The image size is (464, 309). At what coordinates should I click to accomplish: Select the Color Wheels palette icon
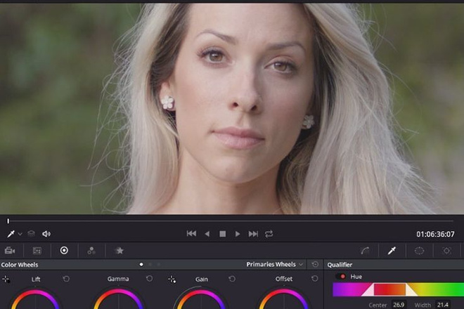point(64,251)
